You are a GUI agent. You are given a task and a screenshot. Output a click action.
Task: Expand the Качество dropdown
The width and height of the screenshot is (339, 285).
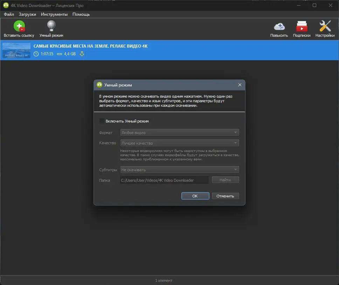tap(179, 143)
